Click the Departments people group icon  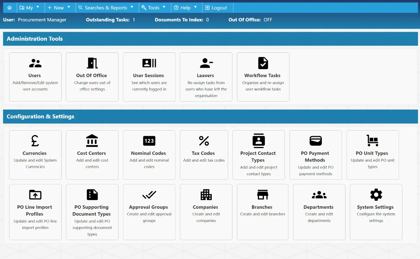pos(319,194)
